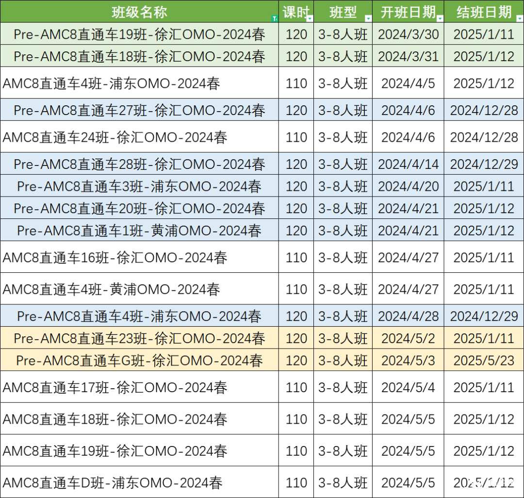This screenshot has width=524, height=498.
Task: Select start date 2024/4/14
Action: click(x=408, y=164)
